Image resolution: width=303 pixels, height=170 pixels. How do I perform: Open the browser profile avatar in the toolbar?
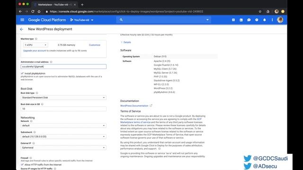(276, 11)
